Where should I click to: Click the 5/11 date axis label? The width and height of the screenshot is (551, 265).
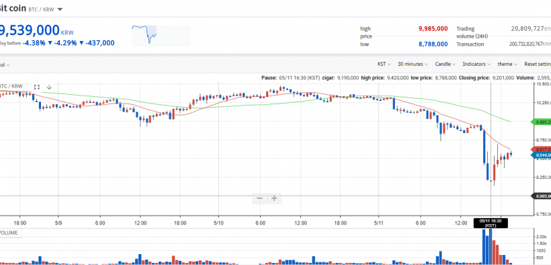point(378,223)
